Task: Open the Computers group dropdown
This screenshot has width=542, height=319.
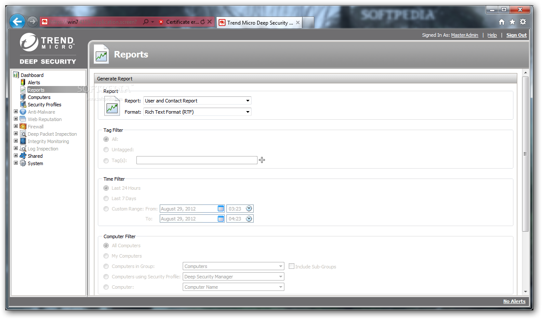Action: click(234, 266)
